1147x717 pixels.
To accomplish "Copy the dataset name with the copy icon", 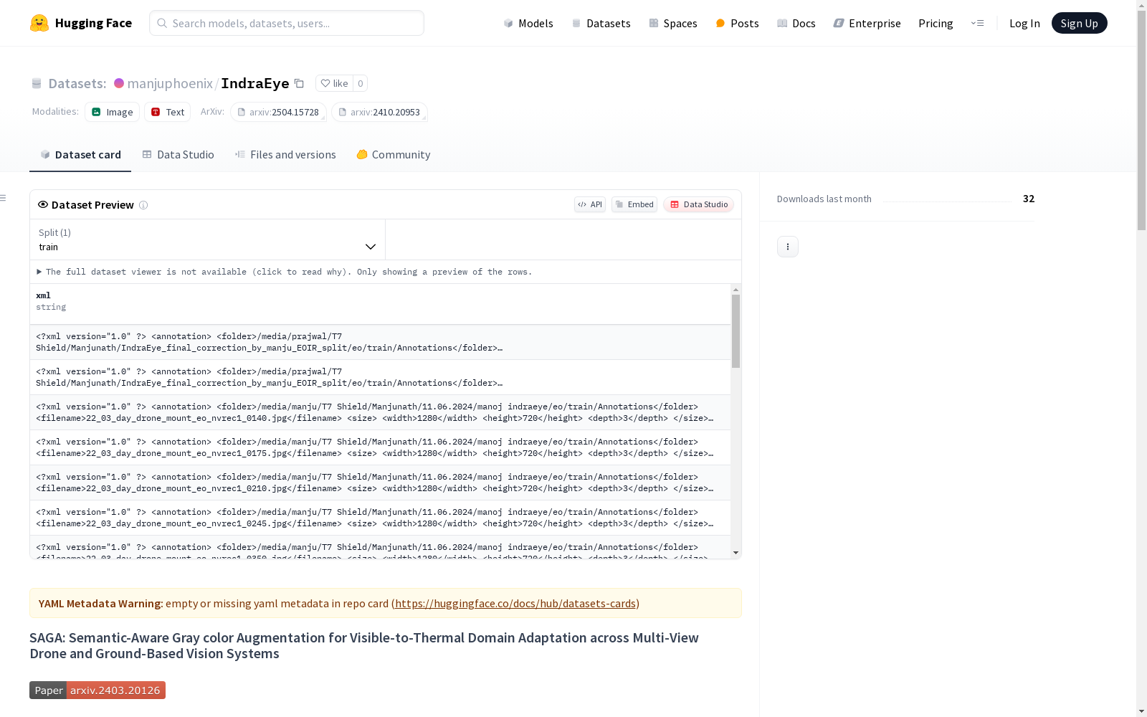I will [x=300, y=83].
